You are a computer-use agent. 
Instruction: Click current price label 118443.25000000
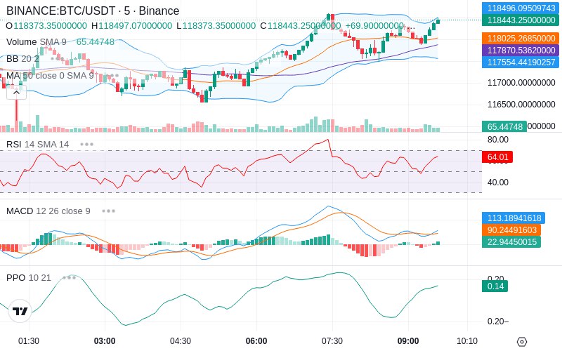coord(521,20)
